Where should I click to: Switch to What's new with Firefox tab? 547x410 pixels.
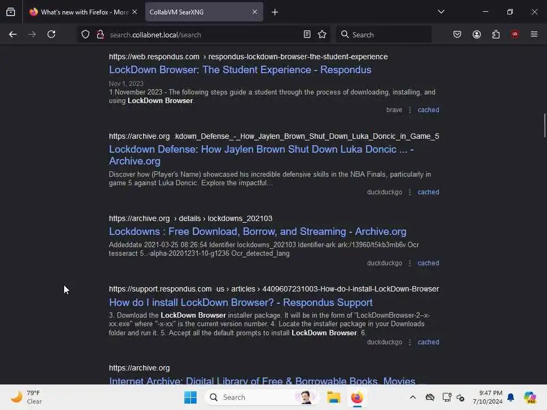[83, 12]
